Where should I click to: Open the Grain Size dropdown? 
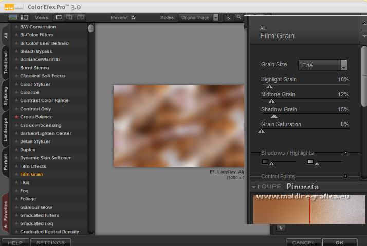[x=322, y=65]
